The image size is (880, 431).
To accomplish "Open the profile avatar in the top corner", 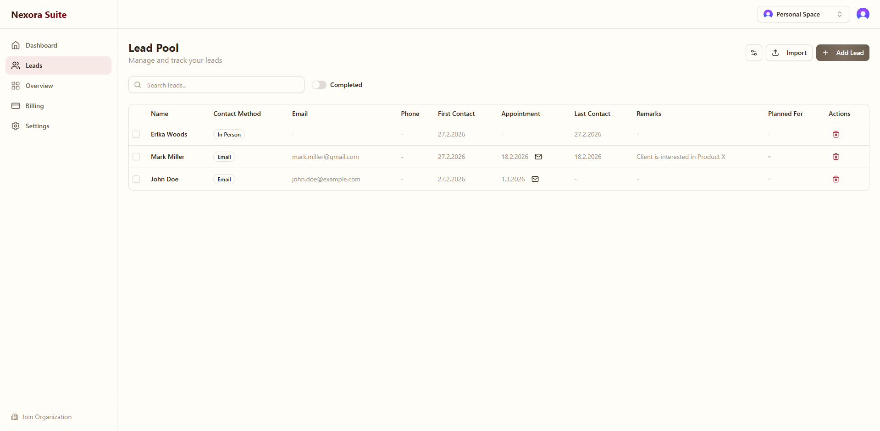I will [863, 14].
